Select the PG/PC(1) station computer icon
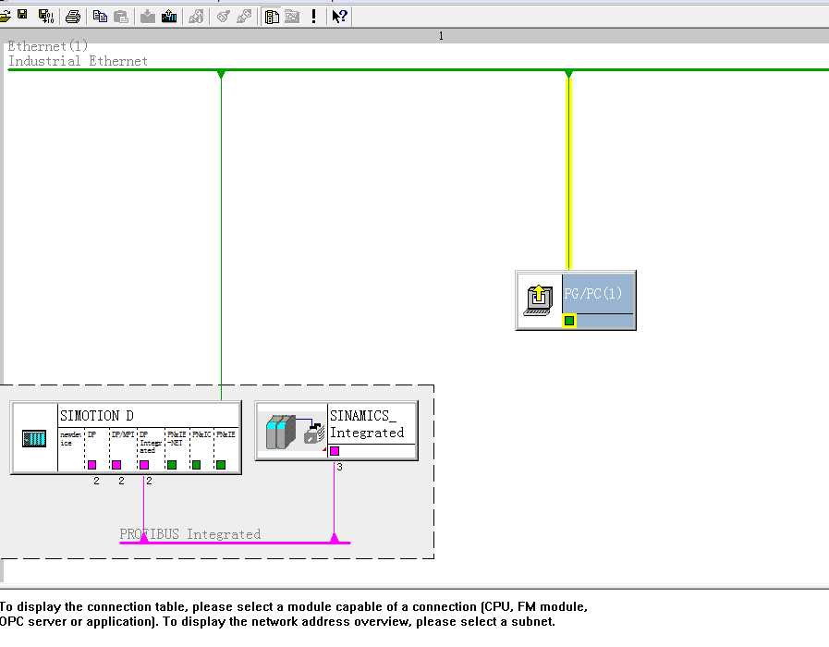This screenshot has height=647, width=829. [538, 300]
